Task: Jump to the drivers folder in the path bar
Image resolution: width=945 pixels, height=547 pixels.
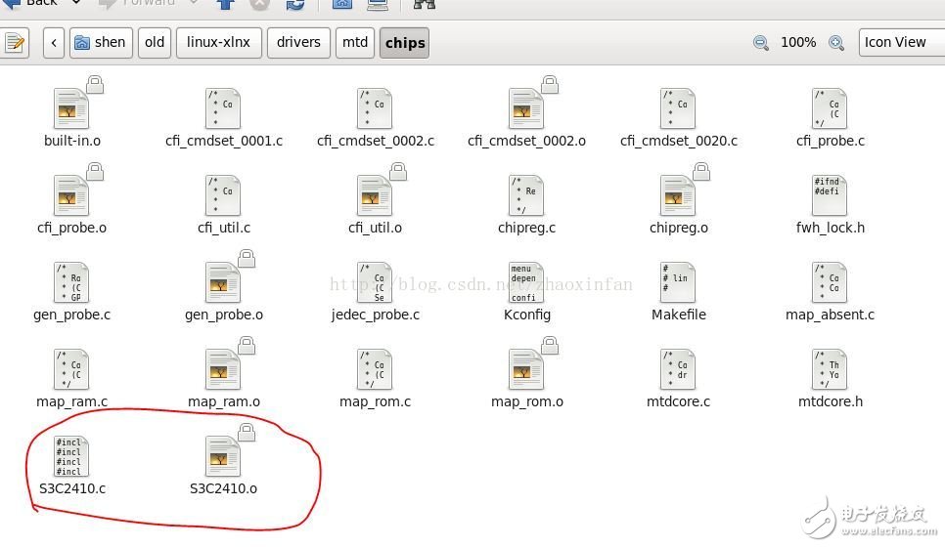Action: (298, 43)
